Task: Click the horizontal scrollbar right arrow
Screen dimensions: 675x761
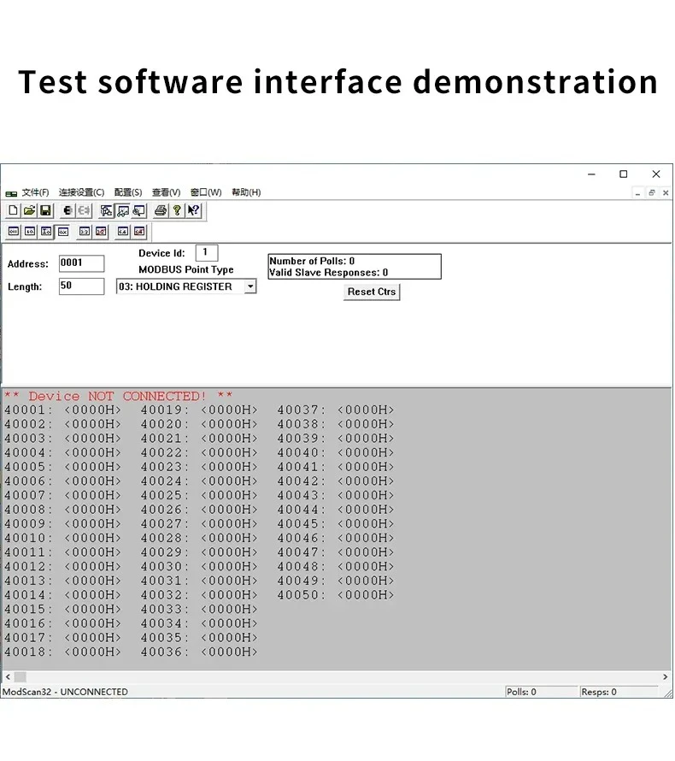Action: pyautogui.click(x=666, y=676)
